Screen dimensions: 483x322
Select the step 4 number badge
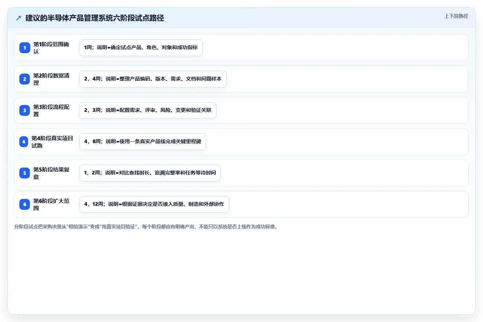point(24,142)
